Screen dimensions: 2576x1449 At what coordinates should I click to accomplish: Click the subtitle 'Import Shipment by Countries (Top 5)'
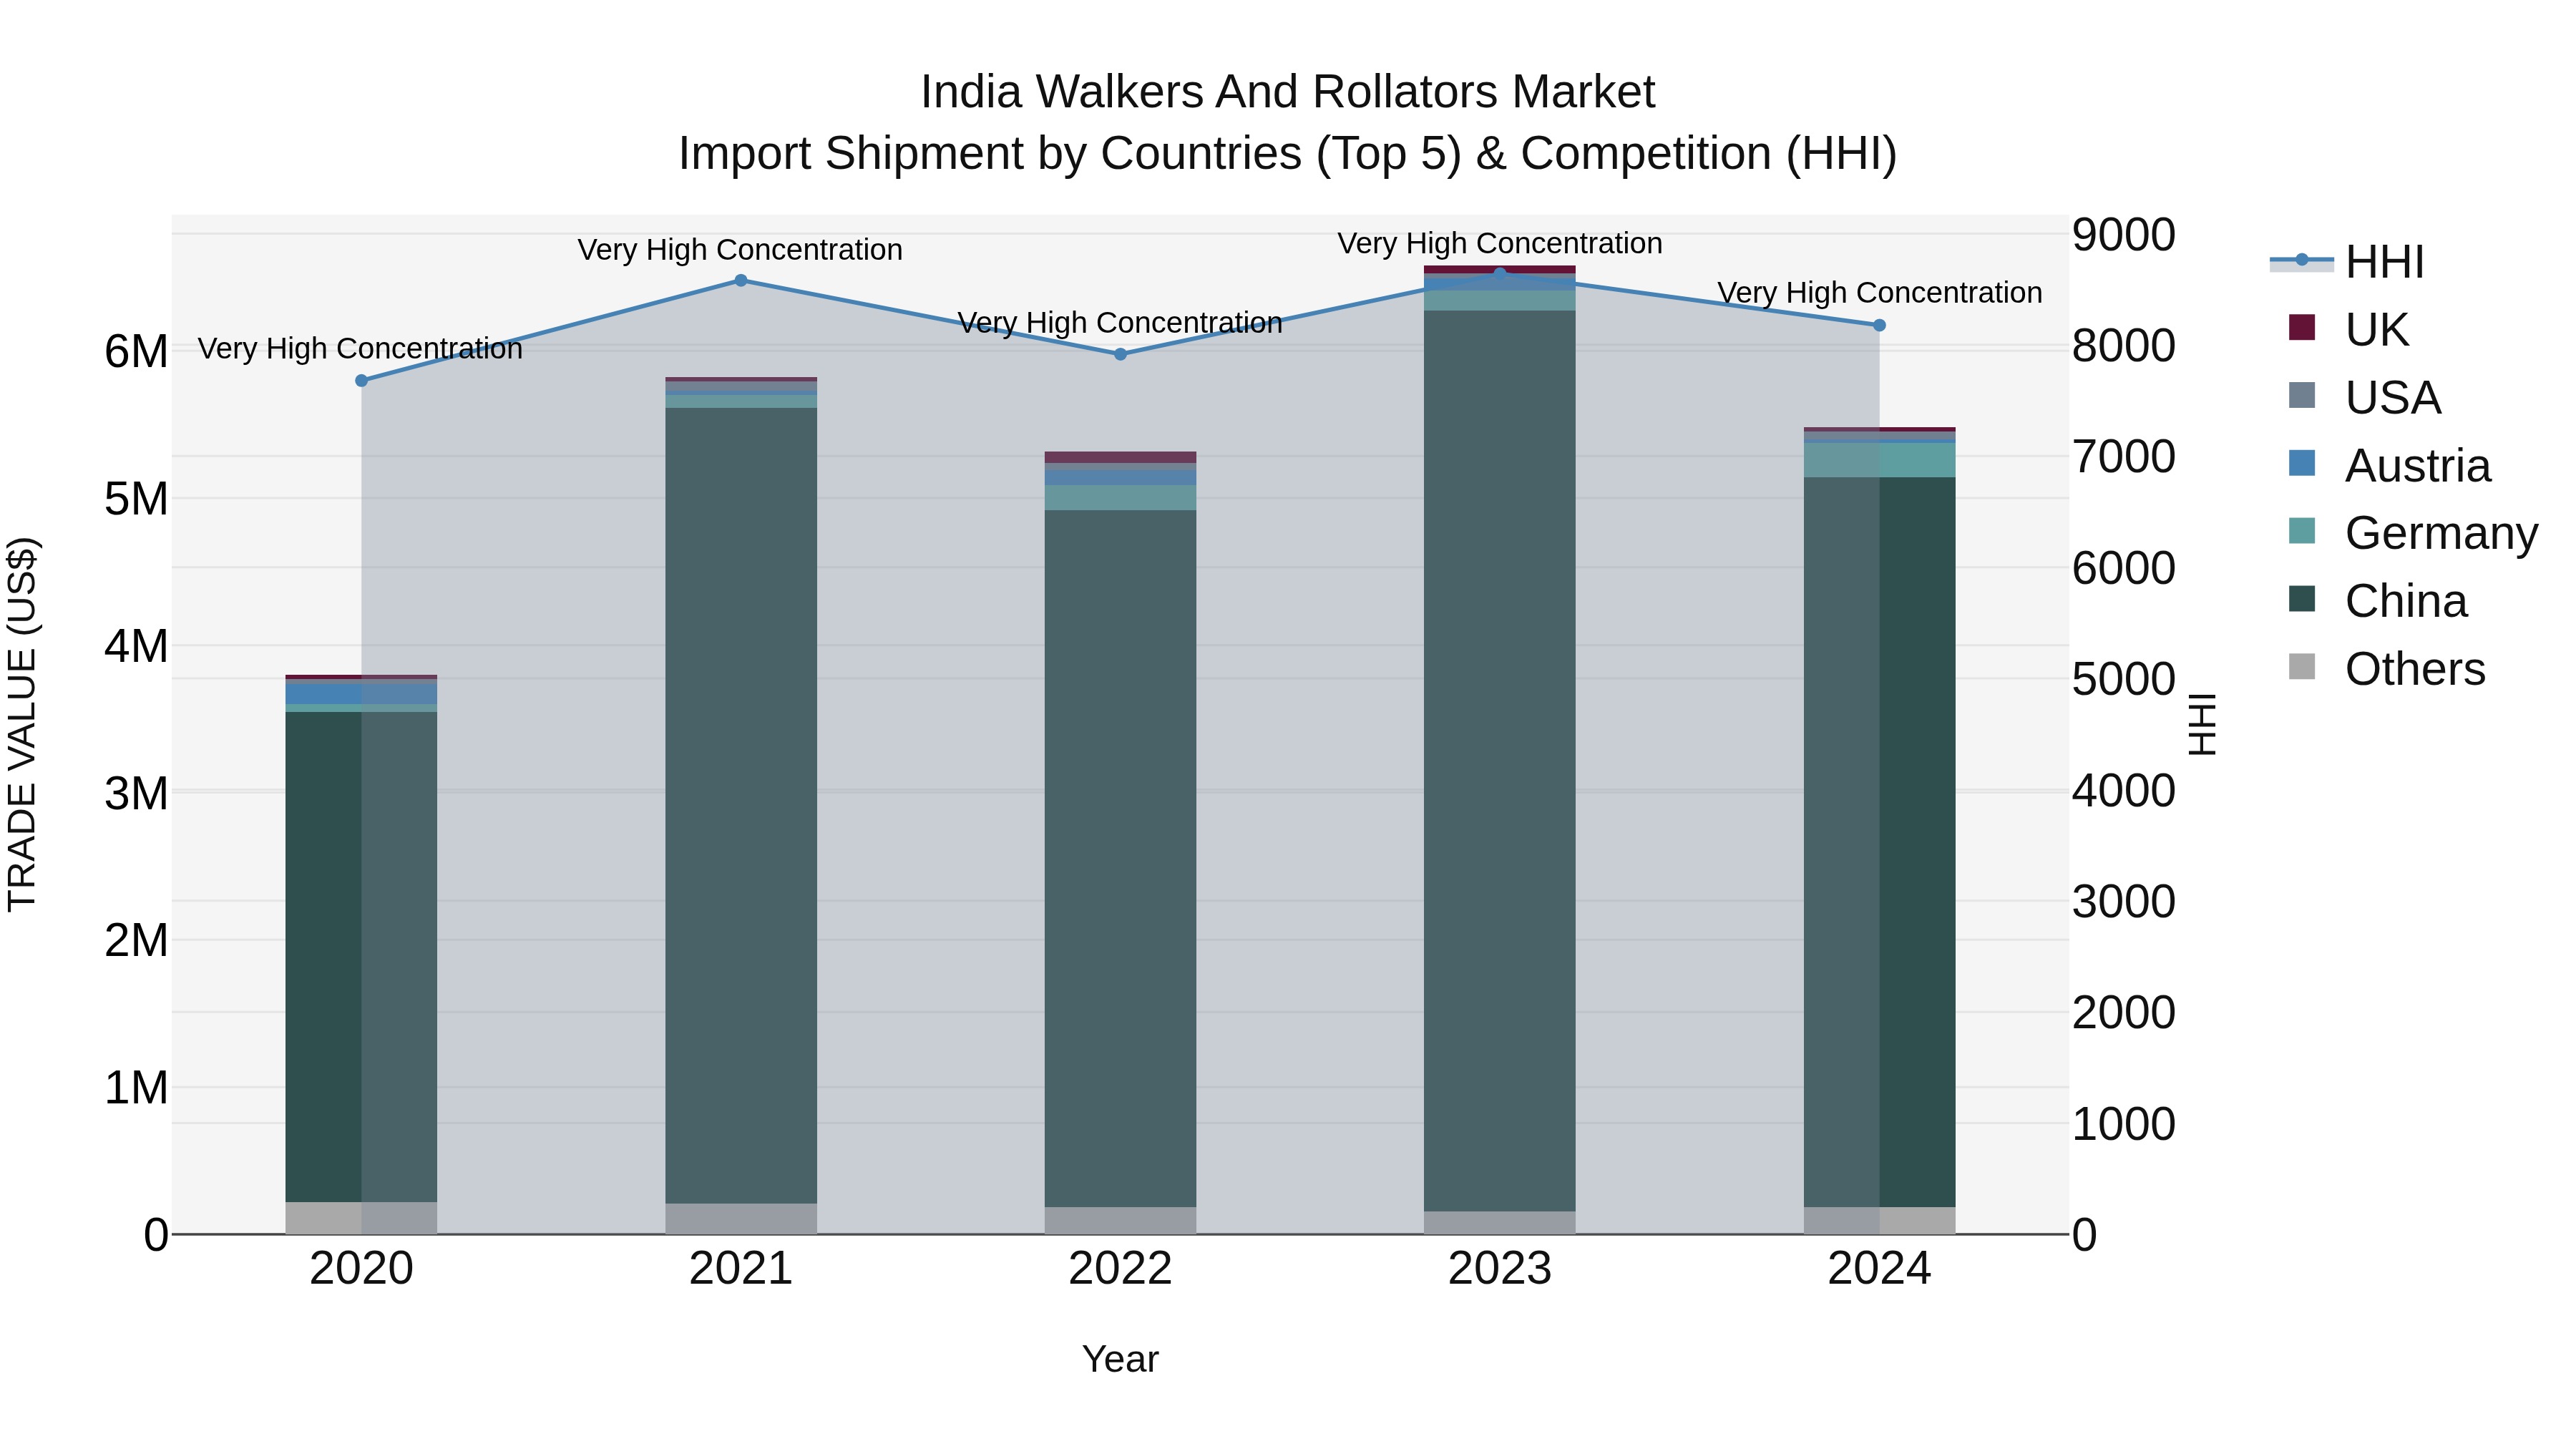[x=1070, y=154]
